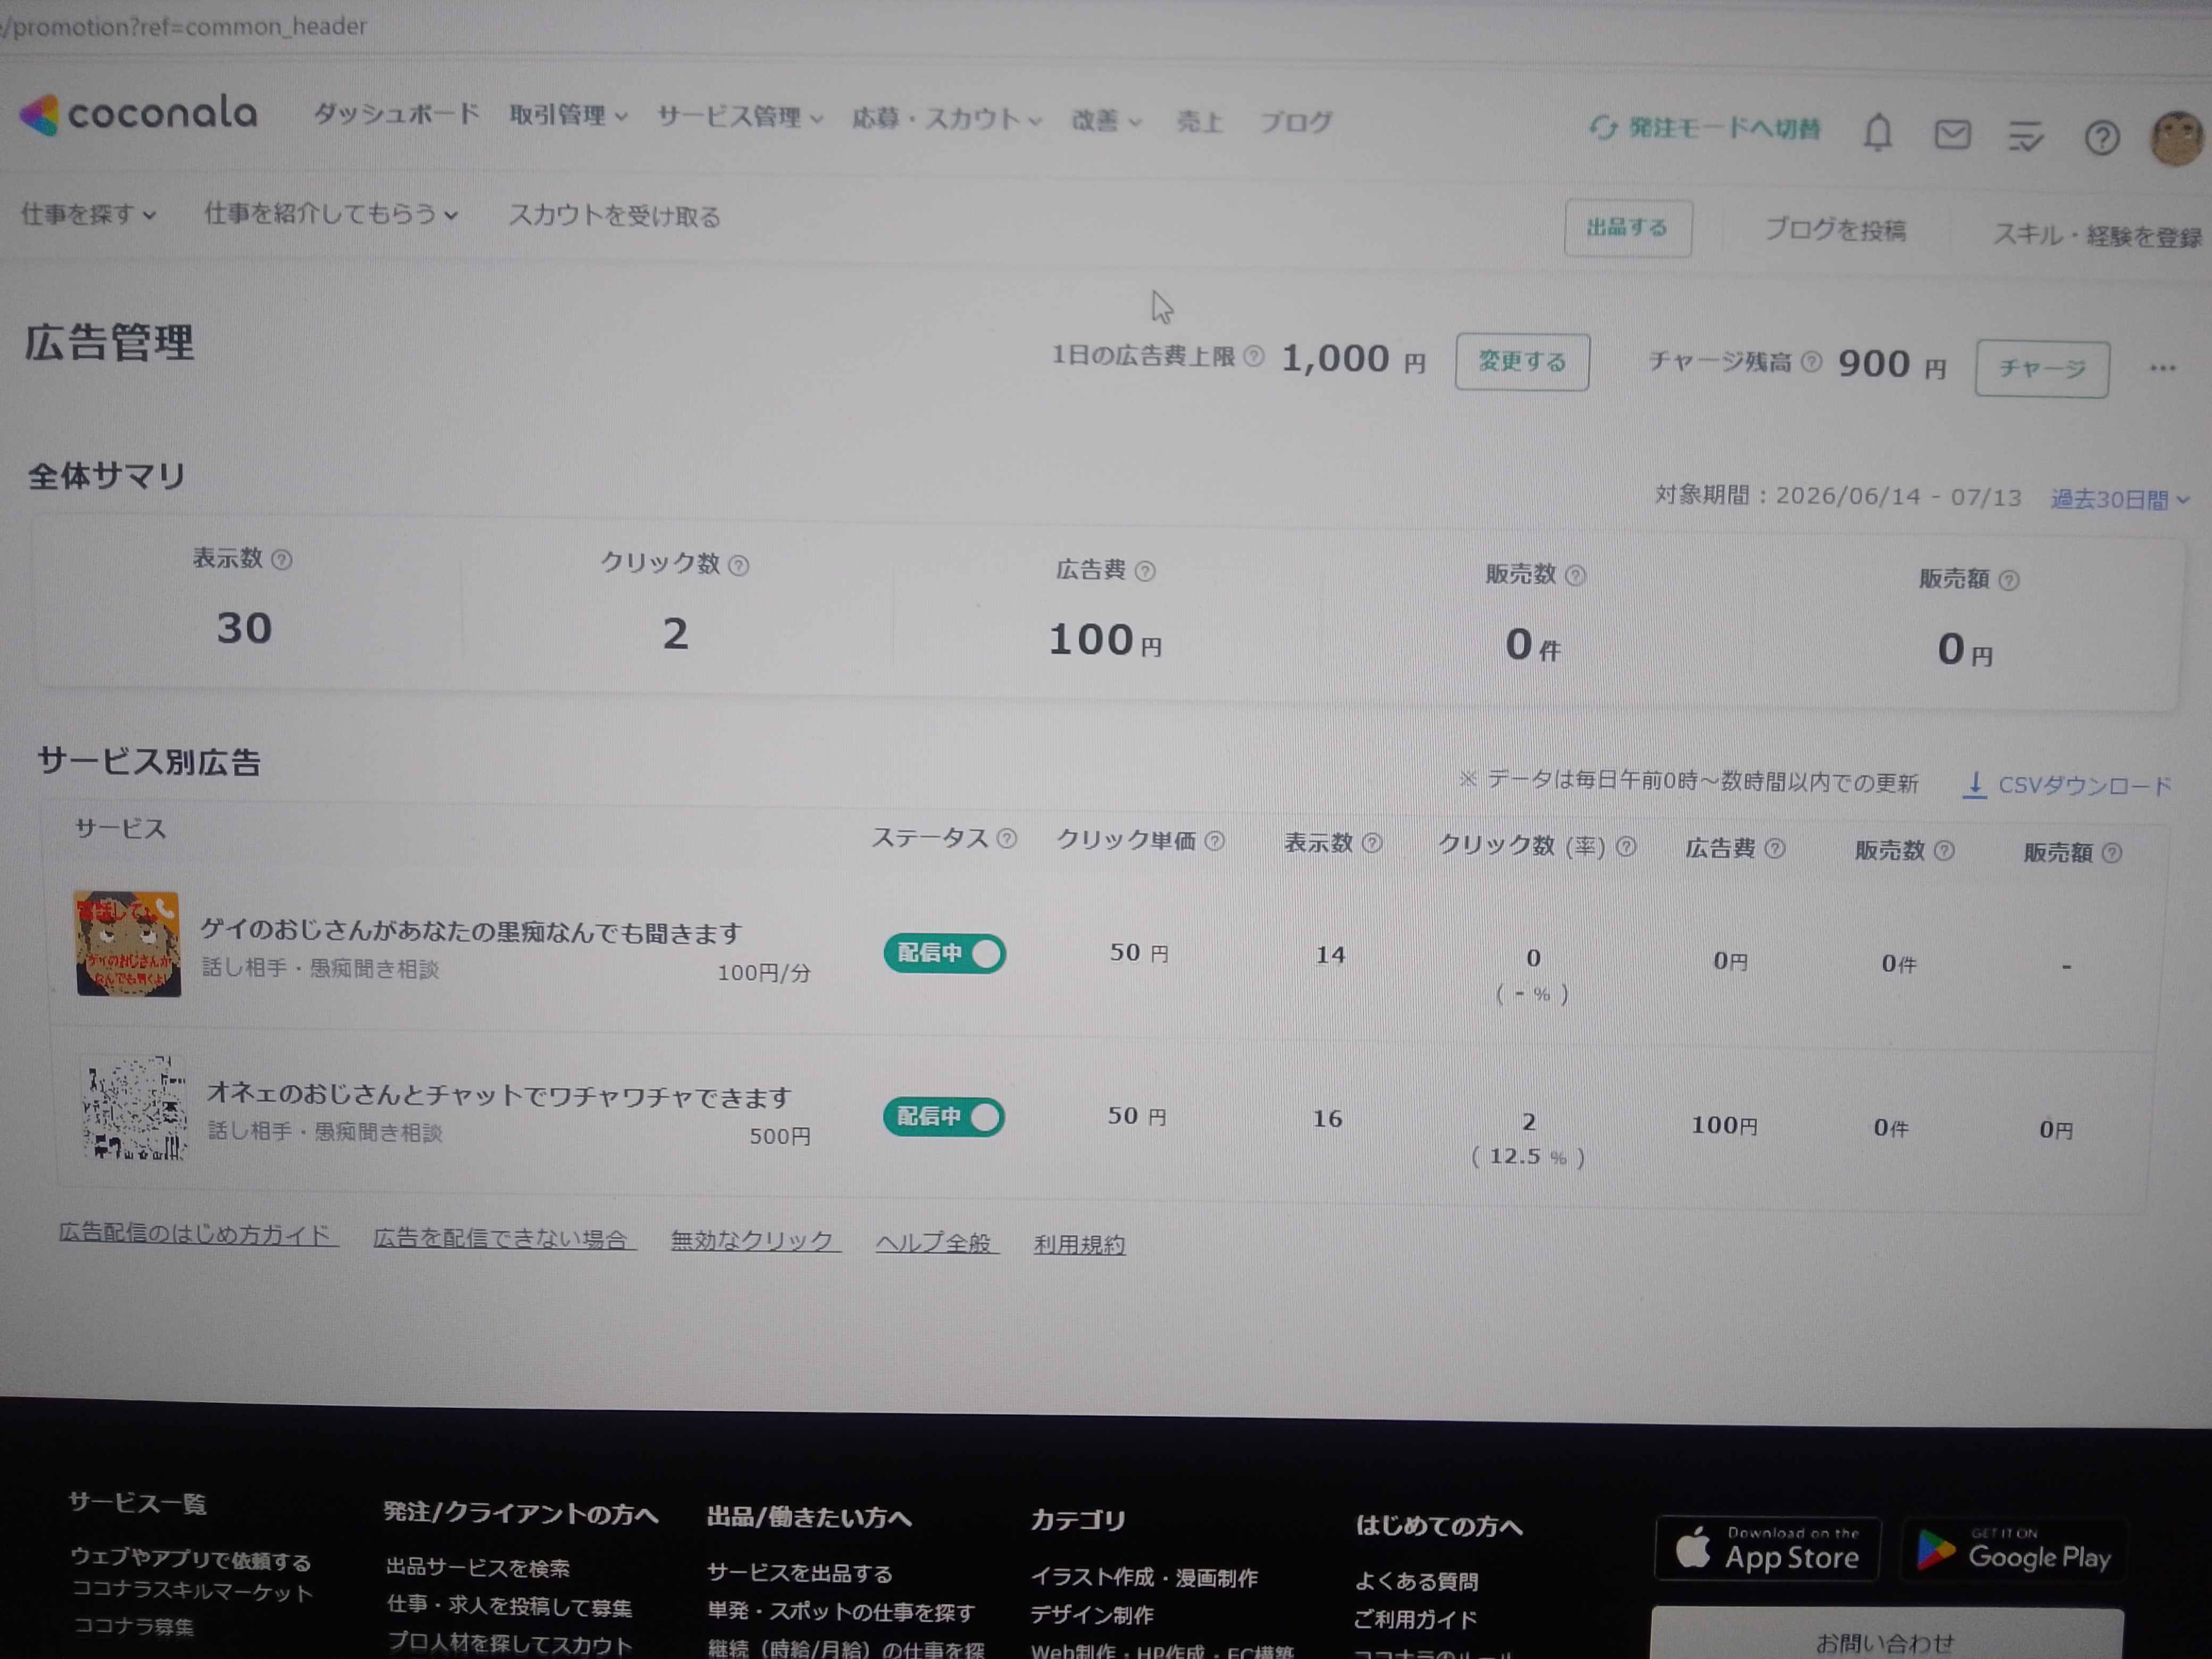Open the ダッシュボード menu item

pos(396,114)
